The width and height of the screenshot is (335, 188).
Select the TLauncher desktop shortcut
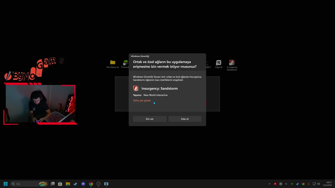[125, 64]
